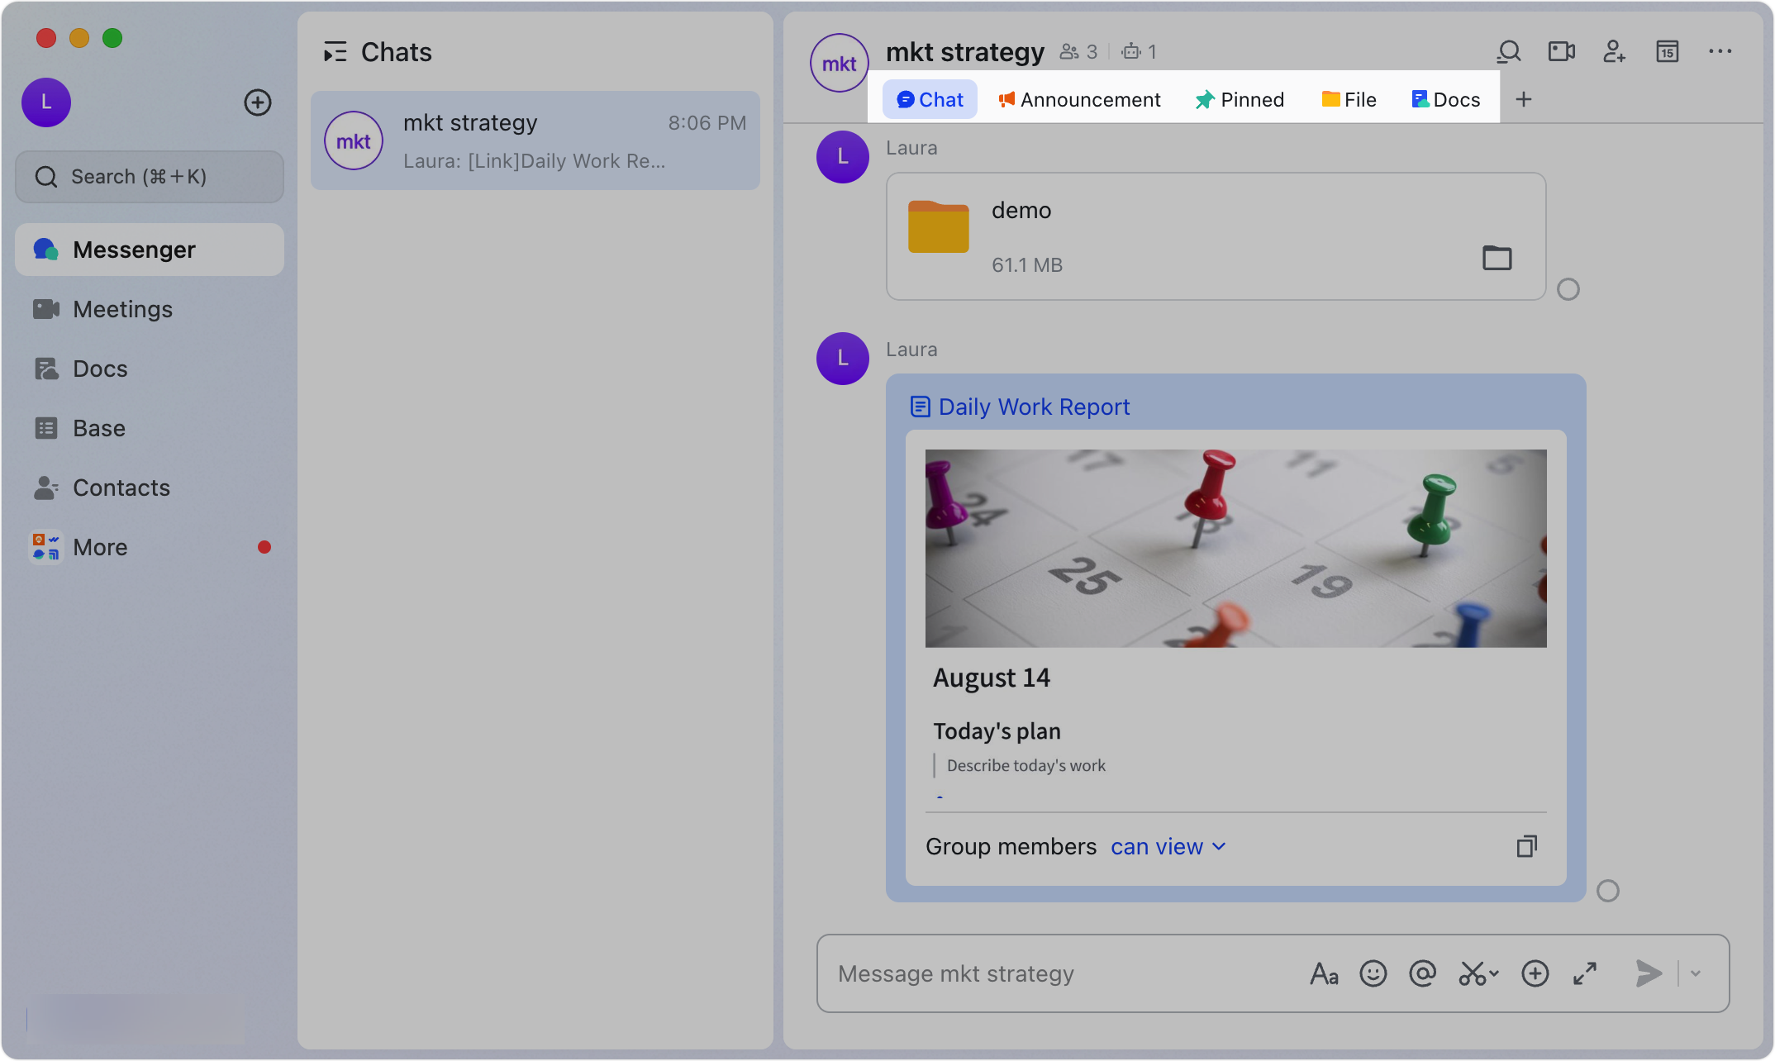Switch to the Announcement tab
1775x1061 pixels.
point(1079,99)
